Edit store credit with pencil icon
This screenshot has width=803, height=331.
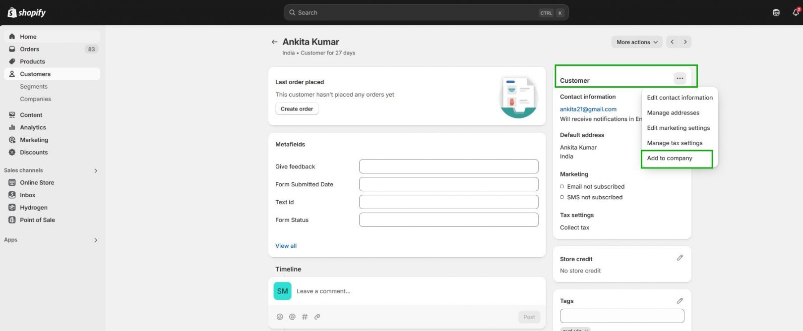tap(679, 258)
